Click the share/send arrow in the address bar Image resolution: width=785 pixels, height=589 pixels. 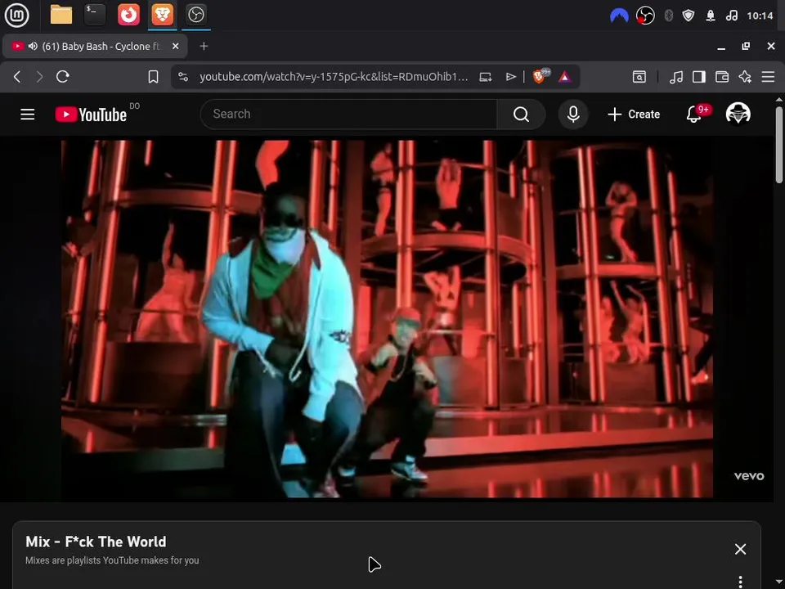pyautogui.click(x=510, y=77)
